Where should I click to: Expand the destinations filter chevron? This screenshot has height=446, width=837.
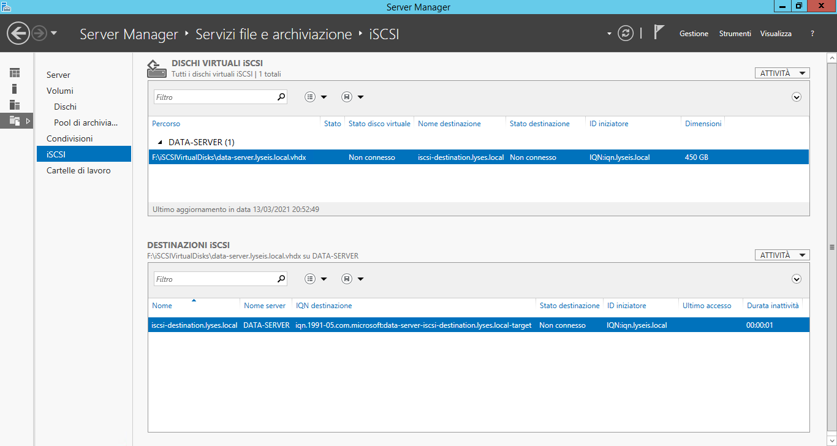[797, 279]
